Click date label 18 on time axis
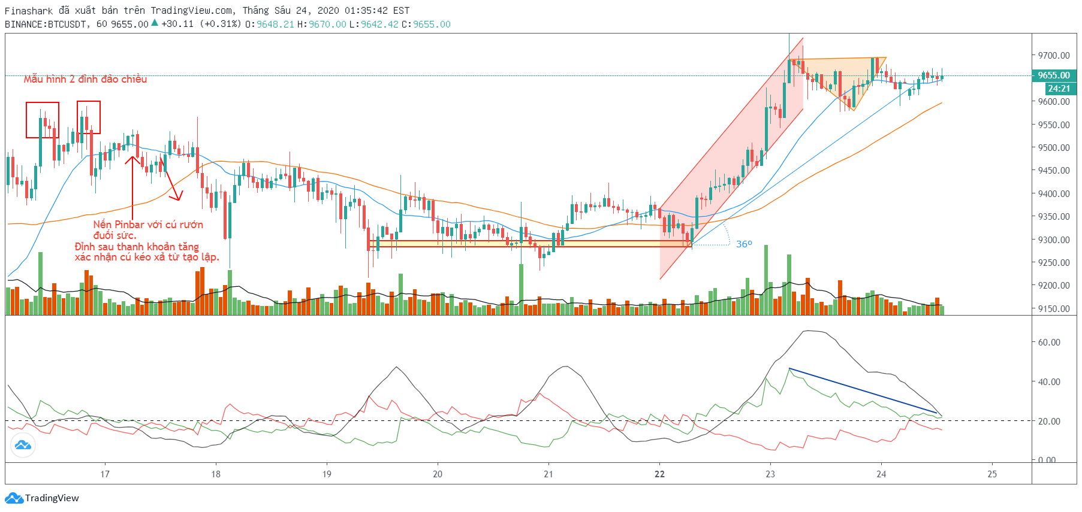Screen dimensions: 1082x512 point(216,474)
